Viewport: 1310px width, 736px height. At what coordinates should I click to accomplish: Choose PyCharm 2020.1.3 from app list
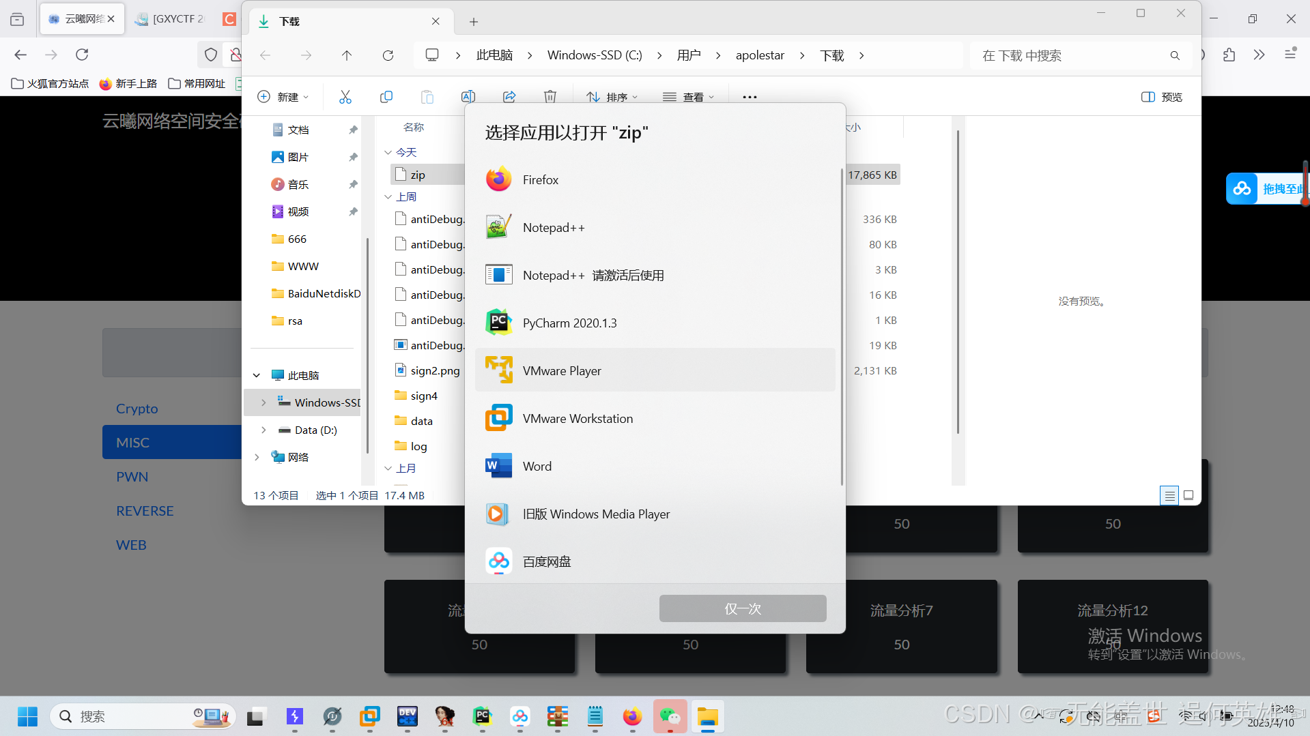click(655, 323)
